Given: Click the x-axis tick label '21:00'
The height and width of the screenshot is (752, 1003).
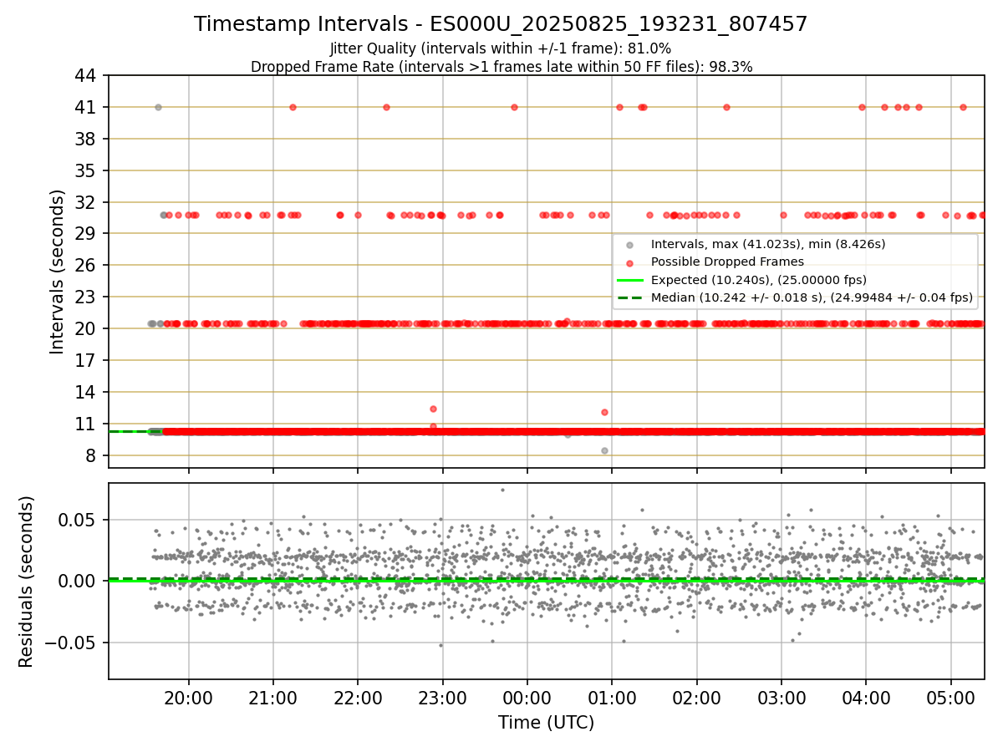Looking at the screenshot, I should tap(272, 698).
